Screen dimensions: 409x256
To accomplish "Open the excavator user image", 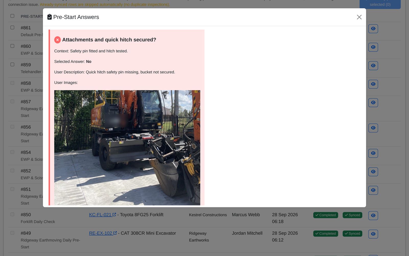I will (127, 147).
